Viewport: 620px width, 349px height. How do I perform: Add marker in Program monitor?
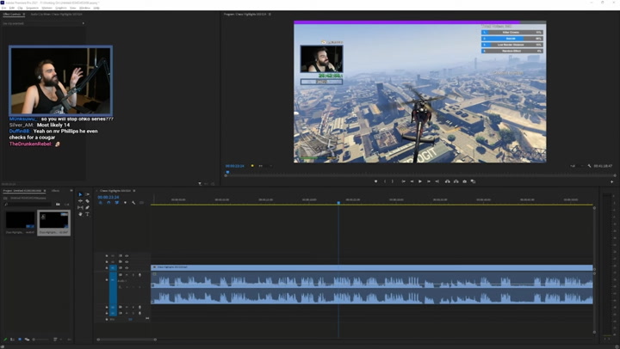tap(376, 181)
